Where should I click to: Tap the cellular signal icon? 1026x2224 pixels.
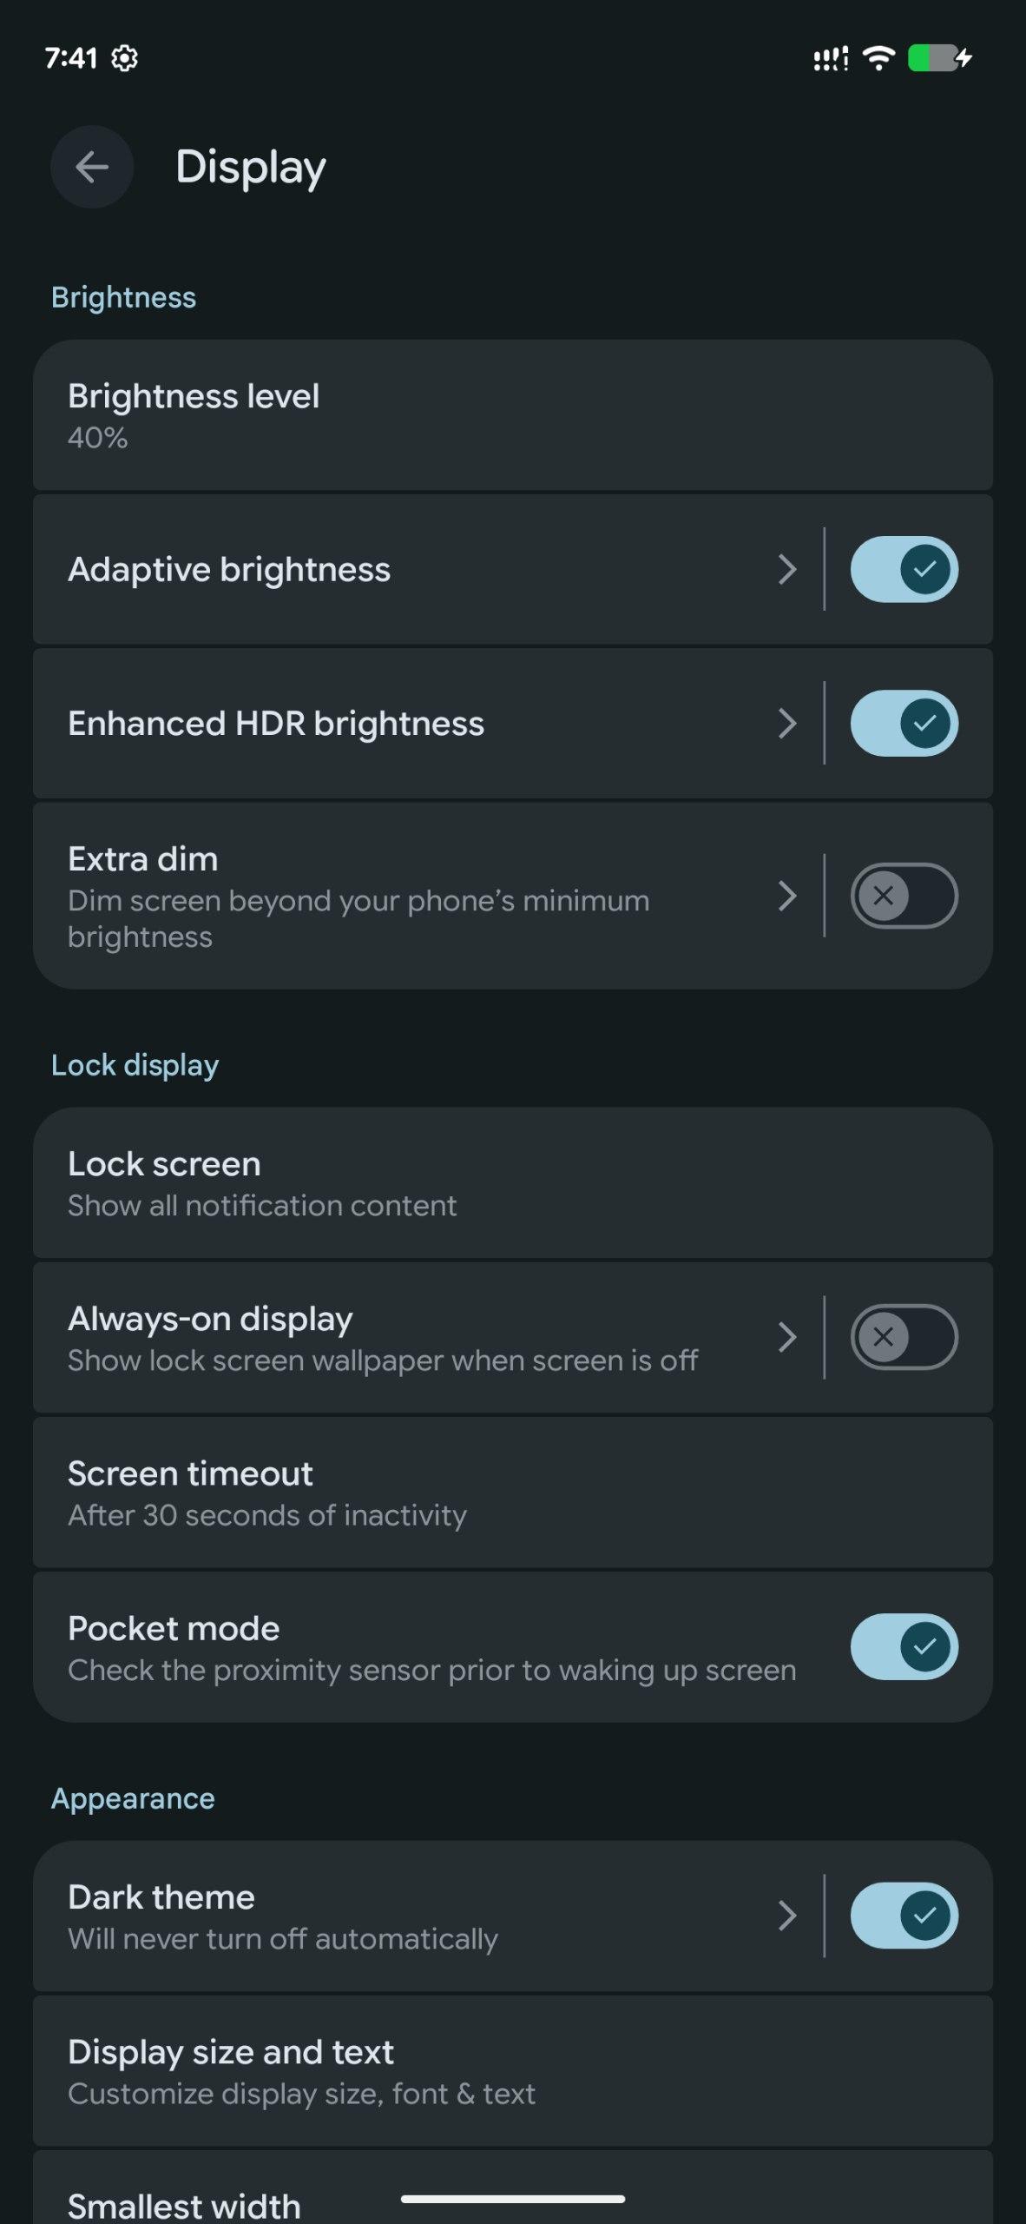[830, 58]
